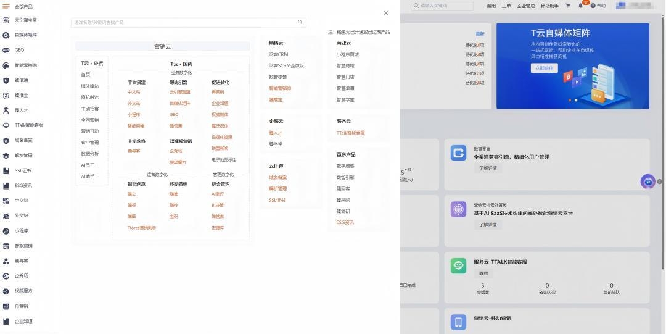
Task: Click the 自媒体矩阵 icon in left sidebar
Action: click(6, 35)
